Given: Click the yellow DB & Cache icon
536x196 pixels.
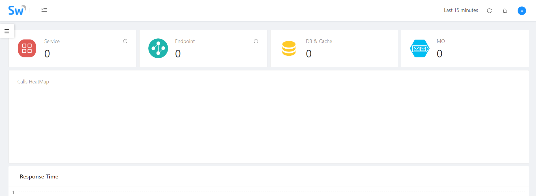Looking at the screenshot, I should (289, 48).
